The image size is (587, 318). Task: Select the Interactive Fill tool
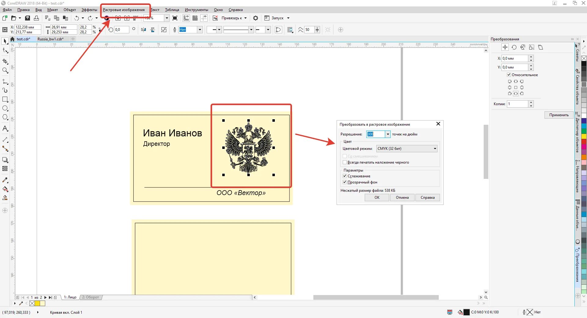tap(5, 189)
